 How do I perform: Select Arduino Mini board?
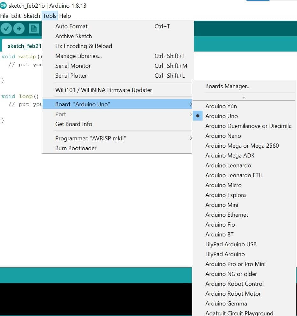(x=244, y=205)
